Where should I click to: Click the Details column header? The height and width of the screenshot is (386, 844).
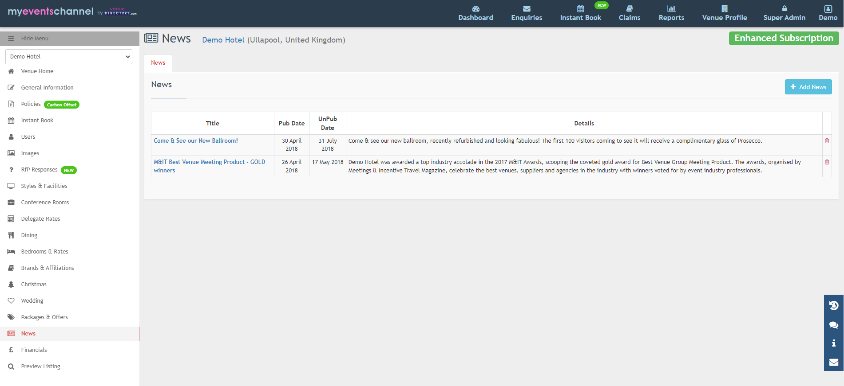(x=584, y=123)
